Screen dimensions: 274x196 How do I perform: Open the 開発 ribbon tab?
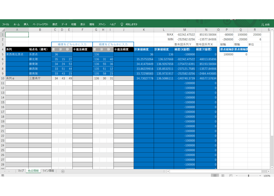pos(92,24)
